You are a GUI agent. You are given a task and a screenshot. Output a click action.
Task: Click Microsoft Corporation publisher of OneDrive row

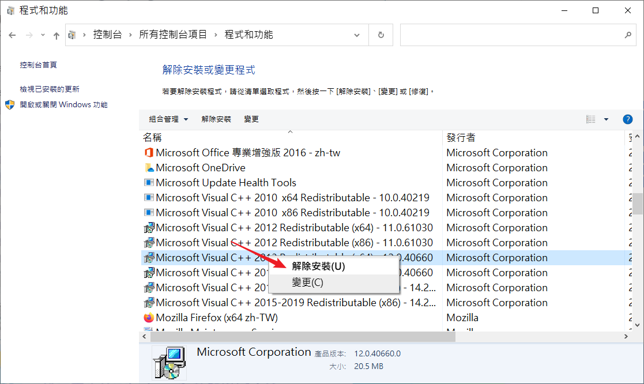497,168
